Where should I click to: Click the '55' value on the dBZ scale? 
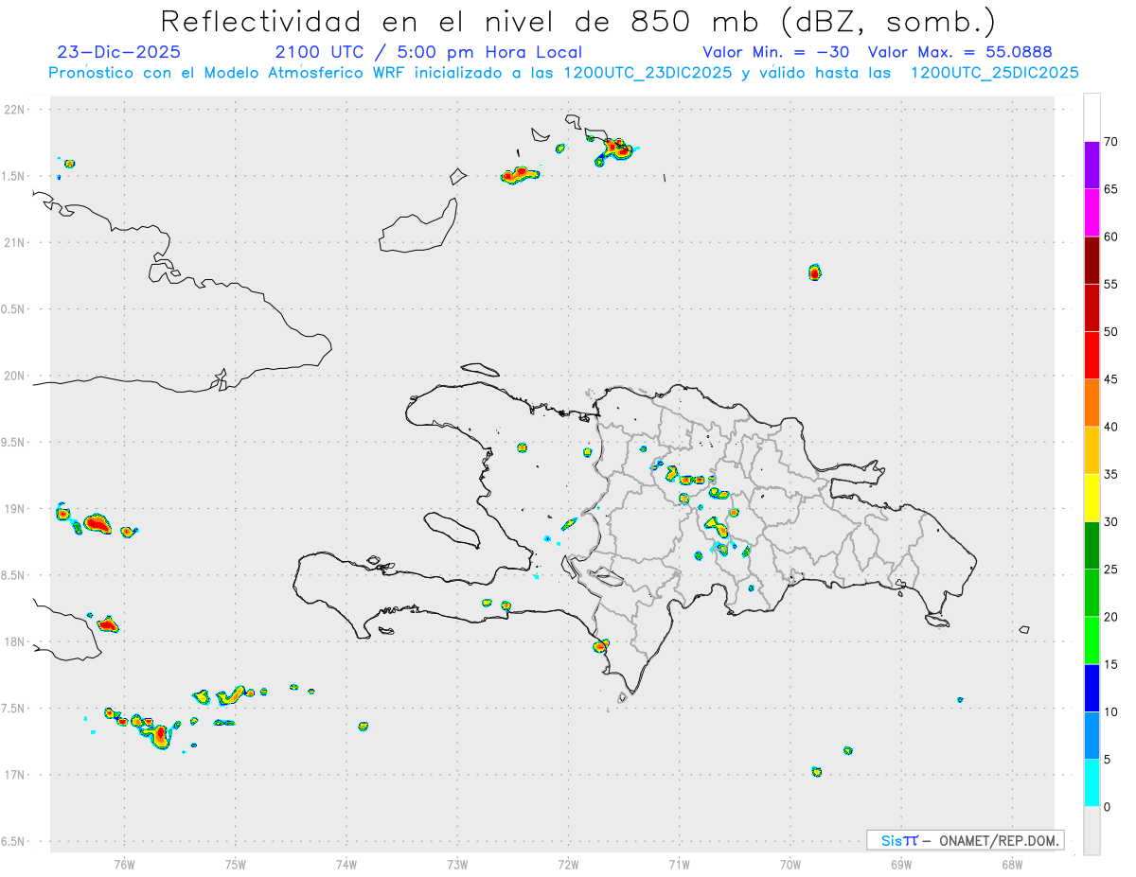click(x=1111, y=284)
